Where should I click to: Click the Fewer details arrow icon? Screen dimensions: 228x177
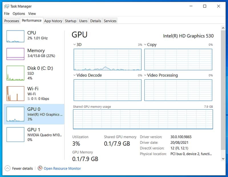[x=7, y=168]
